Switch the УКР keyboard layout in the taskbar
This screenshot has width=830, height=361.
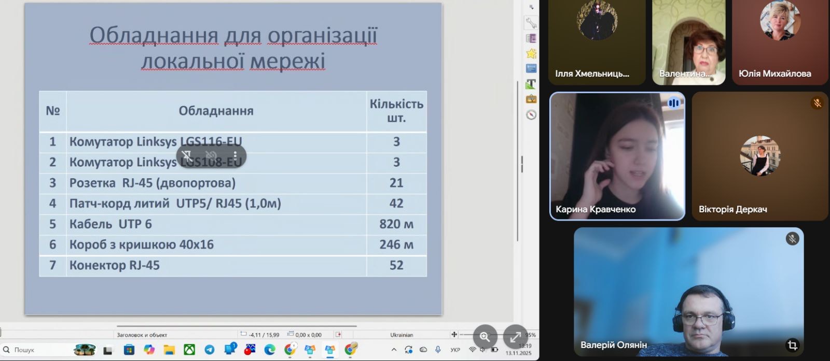tap(455, 350)
